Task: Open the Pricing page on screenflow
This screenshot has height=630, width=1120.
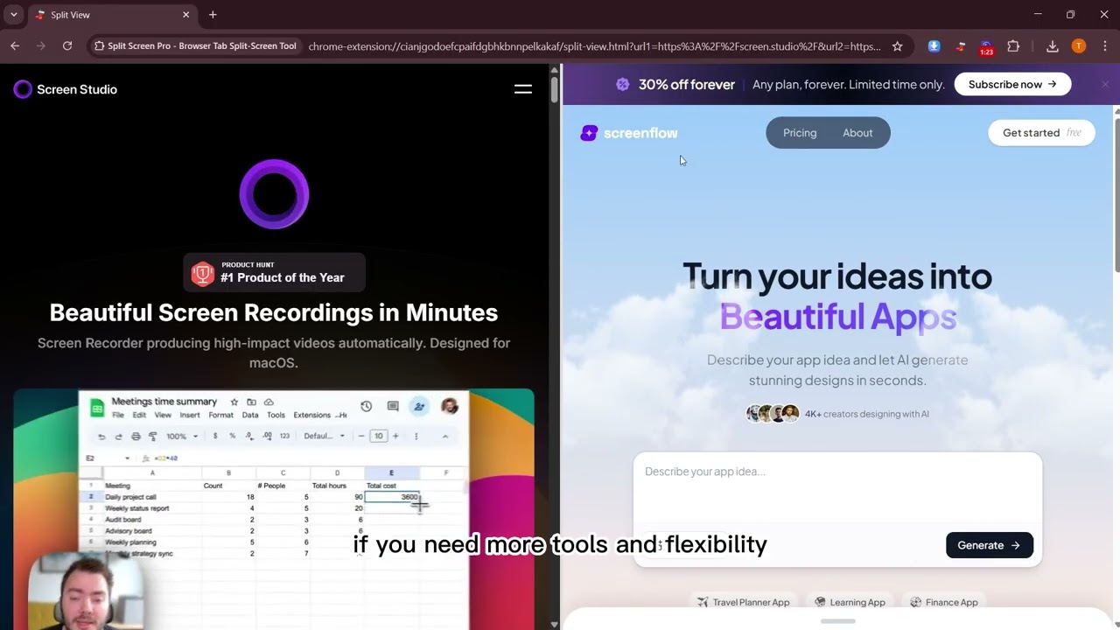Action: coord(800,133)
